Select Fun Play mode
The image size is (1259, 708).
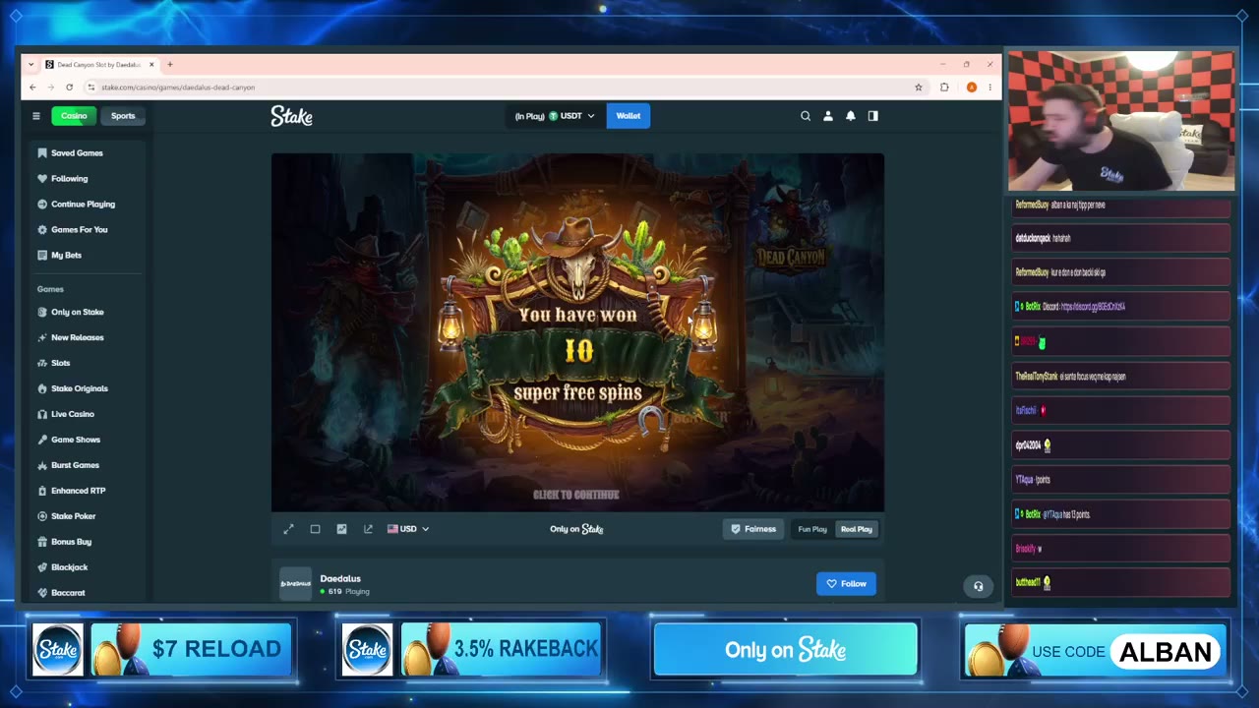click(812, 529)
